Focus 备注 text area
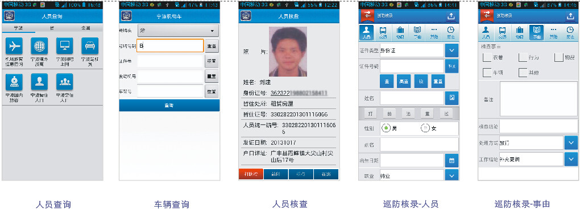 tap(538, 99)
